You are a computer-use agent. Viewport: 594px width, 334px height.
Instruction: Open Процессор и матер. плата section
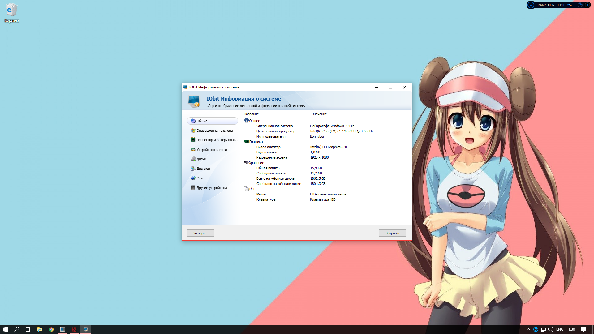[214, 140]
